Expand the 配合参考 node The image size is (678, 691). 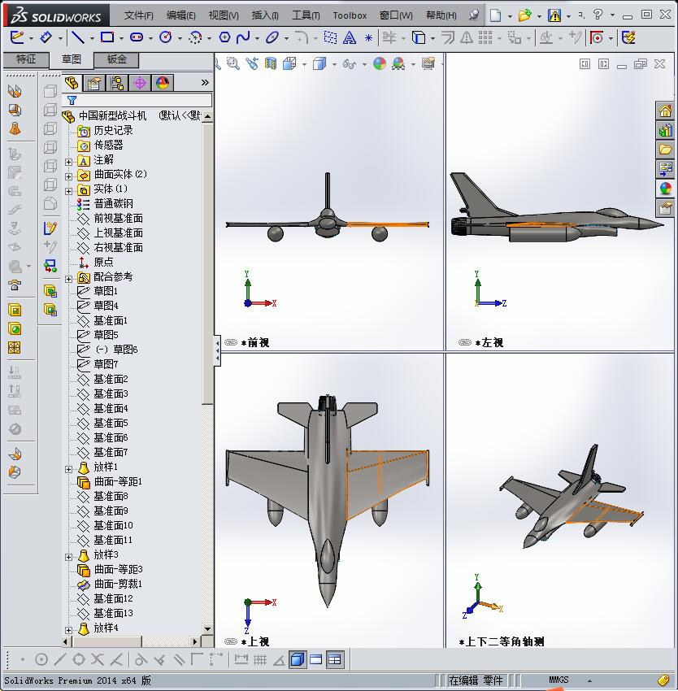pos(68,279)
